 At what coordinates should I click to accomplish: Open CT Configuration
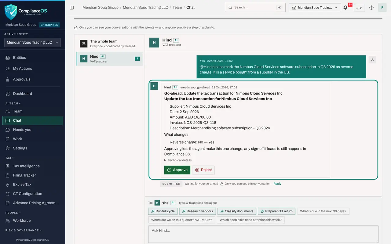pos(33,194)
